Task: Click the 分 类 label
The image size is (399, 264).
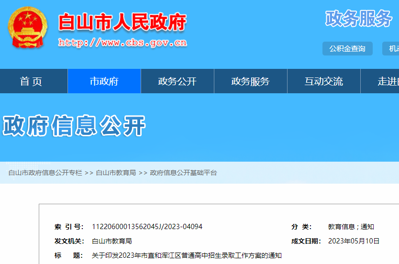Action: pos(301,227)
